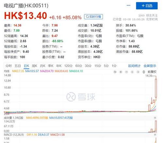Close the MACD indicator panel

point(155,135)
